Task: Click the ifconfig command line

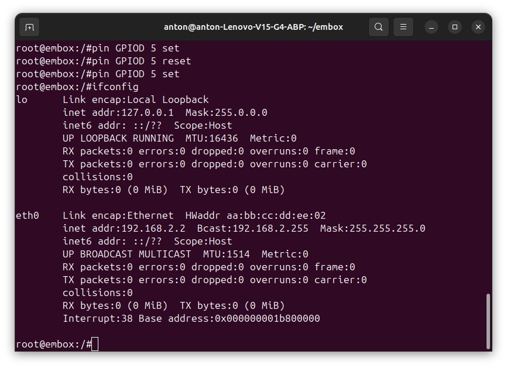Action: 77,87
